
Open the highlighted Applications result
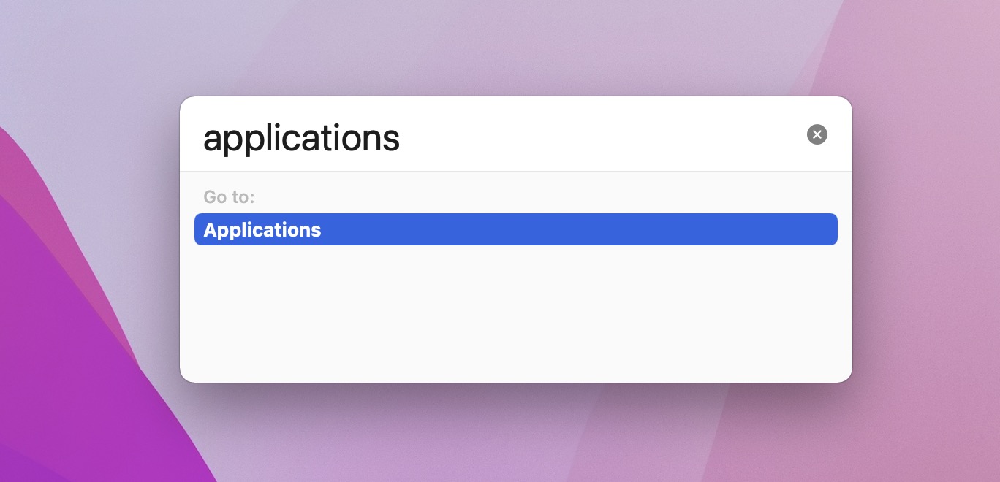tap(515, 229)
